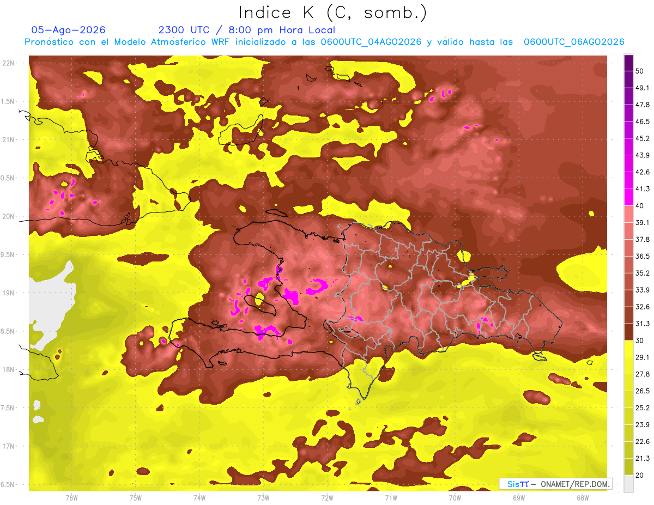The width and height of the screenshot is (654, 505).
Task: Click the legend value '31.3'
Action: coord(643,324)
